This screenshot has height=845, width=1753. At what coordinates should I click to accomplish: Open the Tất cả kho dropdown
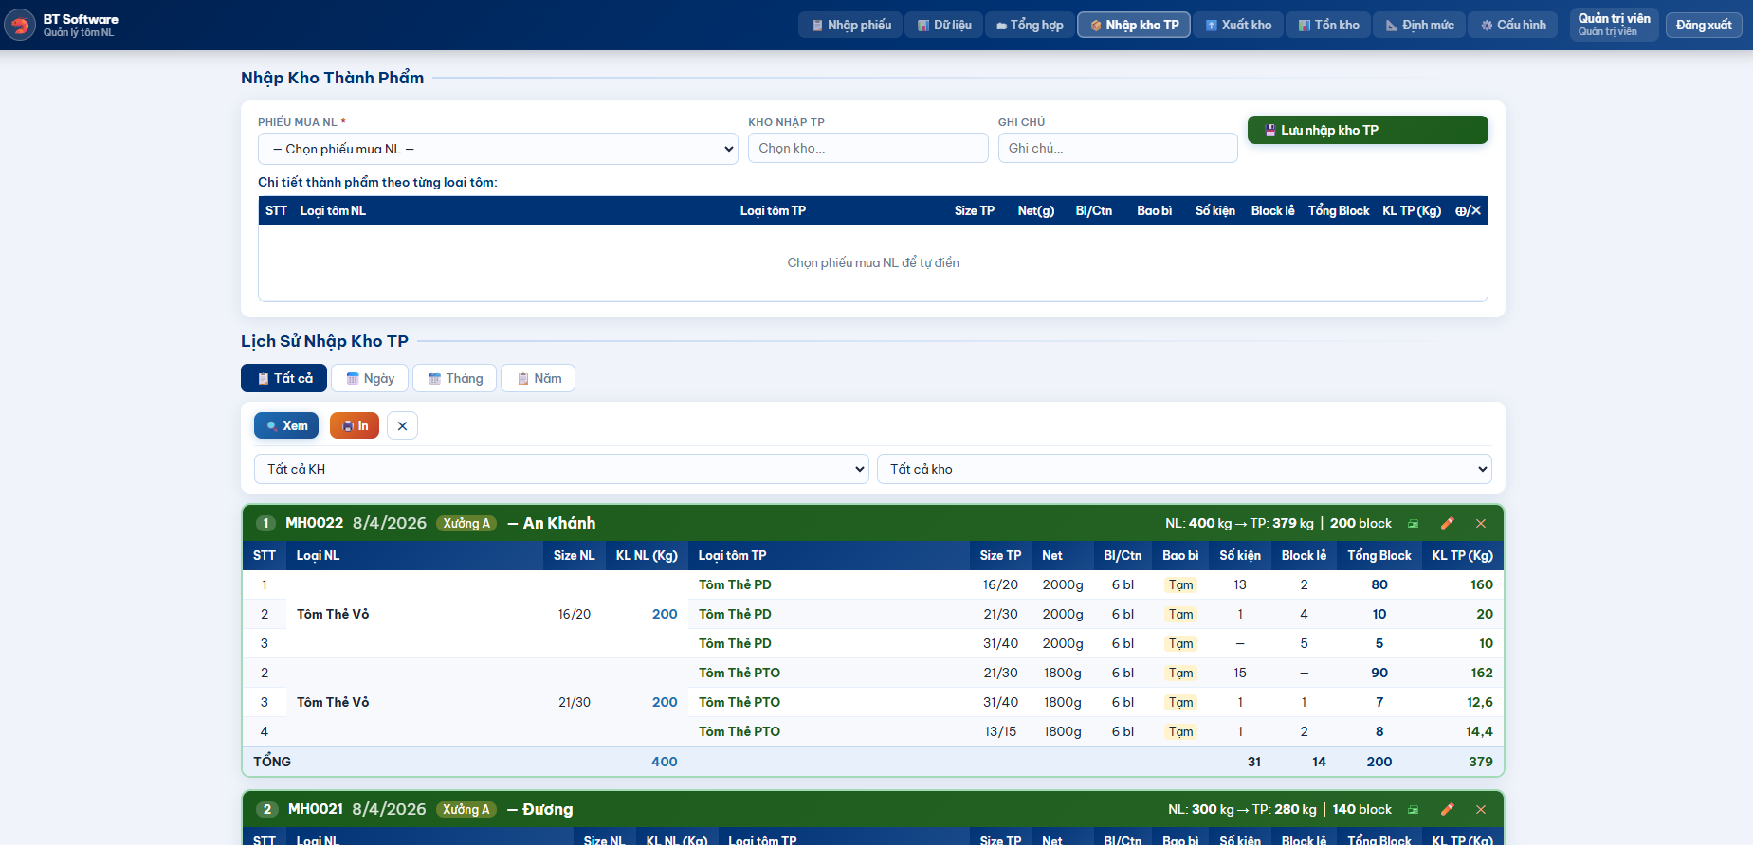[x=1183, y=470]
